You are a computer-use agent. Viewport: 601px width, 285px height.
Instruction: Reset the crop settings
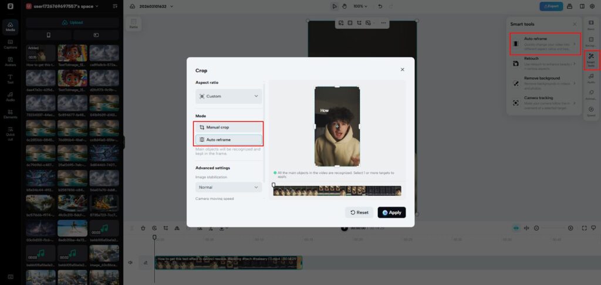(x=359, y=212)
